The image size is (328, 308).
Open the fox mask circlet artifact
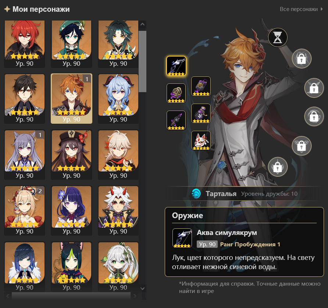coord(201,140)
